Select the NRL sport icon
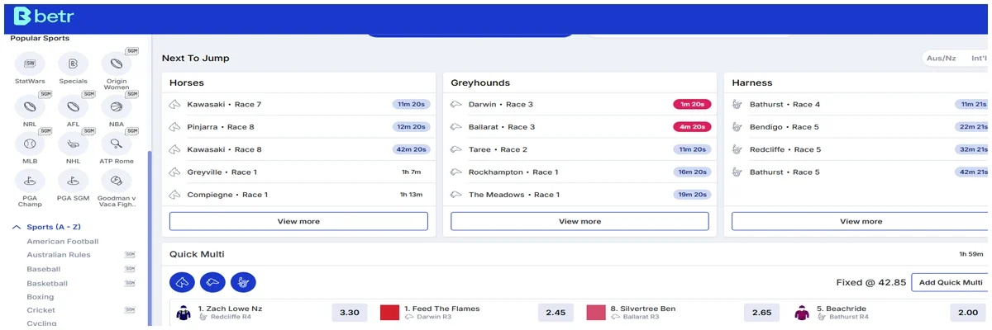 click(x=30, y=106)
